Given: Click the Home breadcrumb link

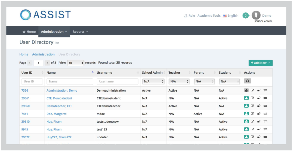Looking at the screenshot, I should 24,54.
